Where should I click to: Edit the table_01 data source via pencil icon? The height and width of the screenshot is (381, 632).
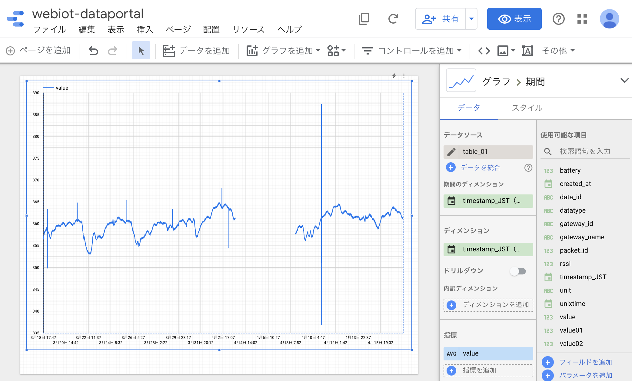click(x=451, y=152)
